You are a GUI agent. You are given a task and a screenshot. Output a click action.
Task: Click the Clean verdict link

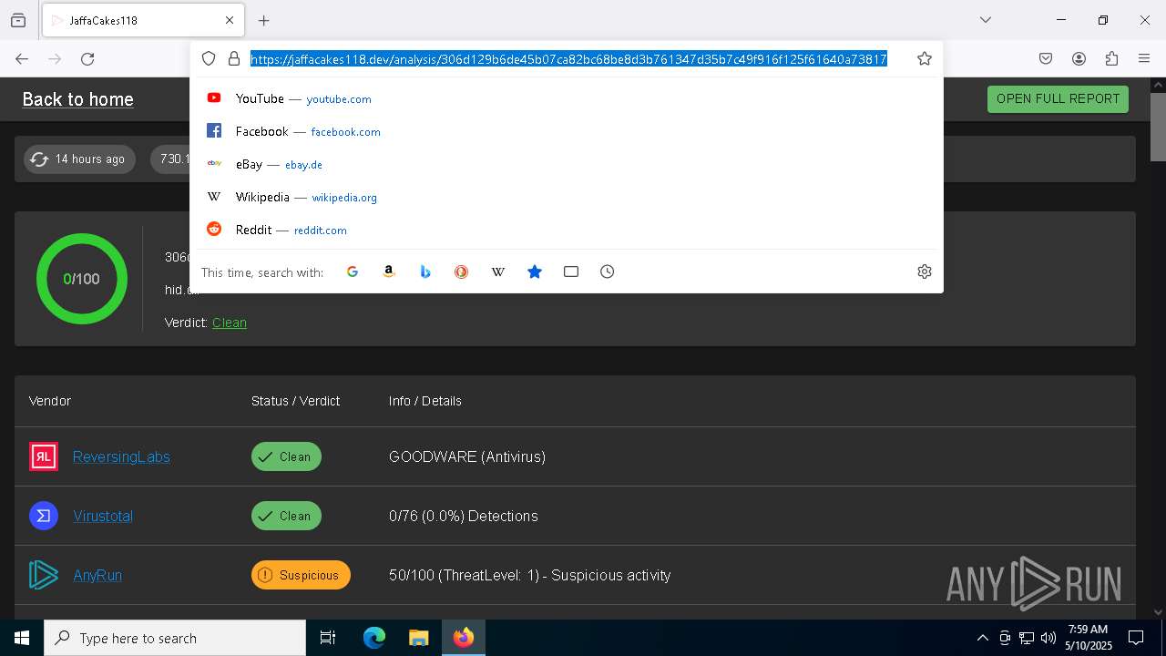[230, 323]
